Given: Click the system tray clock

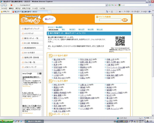Looking at the screenshot, I should click(151, 121).
